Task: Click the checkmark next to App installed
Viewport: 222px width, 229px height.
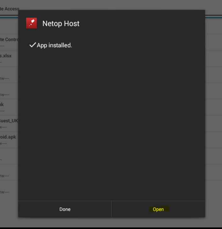Action: [x=32, y=45]
